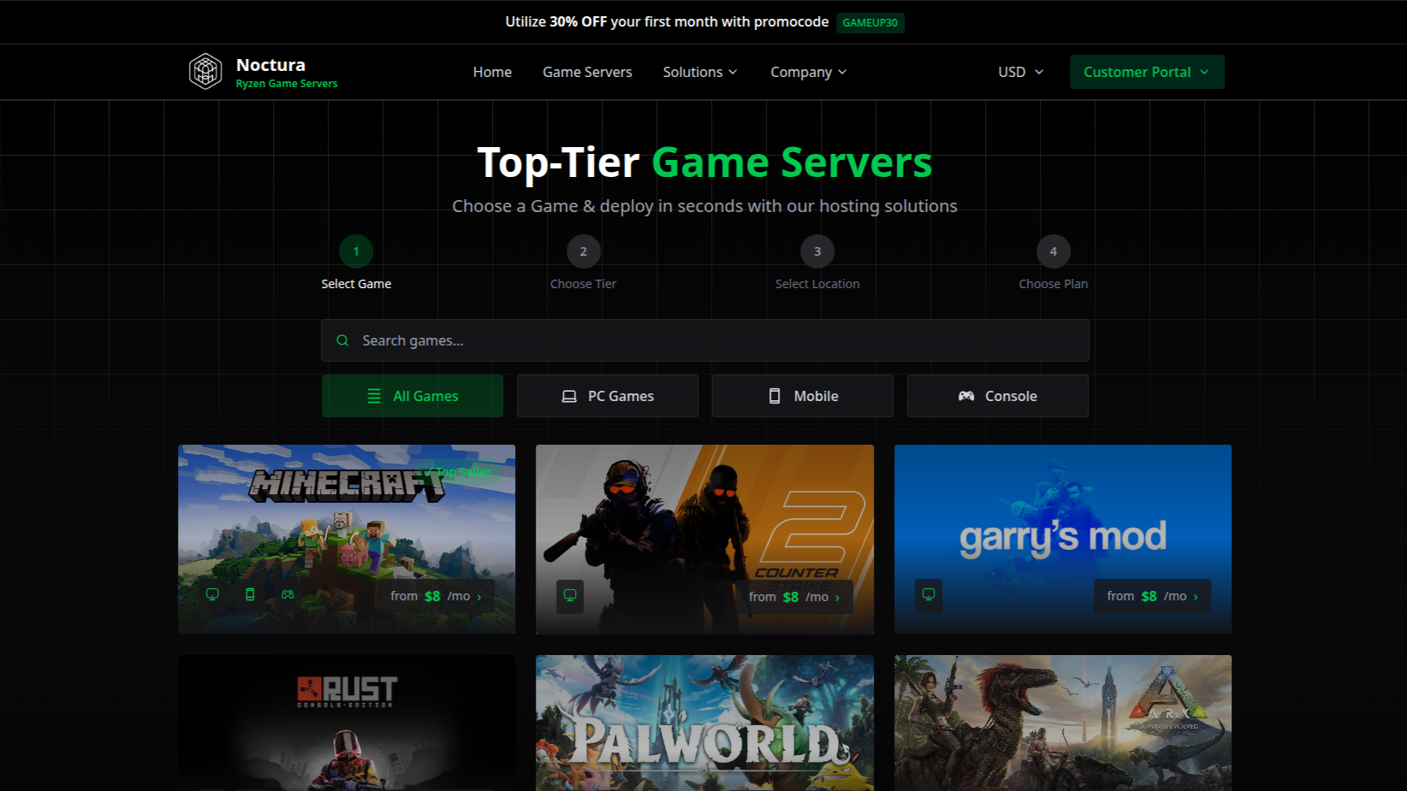Viewport: 1407px width, 791px height.
Task: Click the monitor icon on Counter-Strike 2 card
Action: (570, 596)
